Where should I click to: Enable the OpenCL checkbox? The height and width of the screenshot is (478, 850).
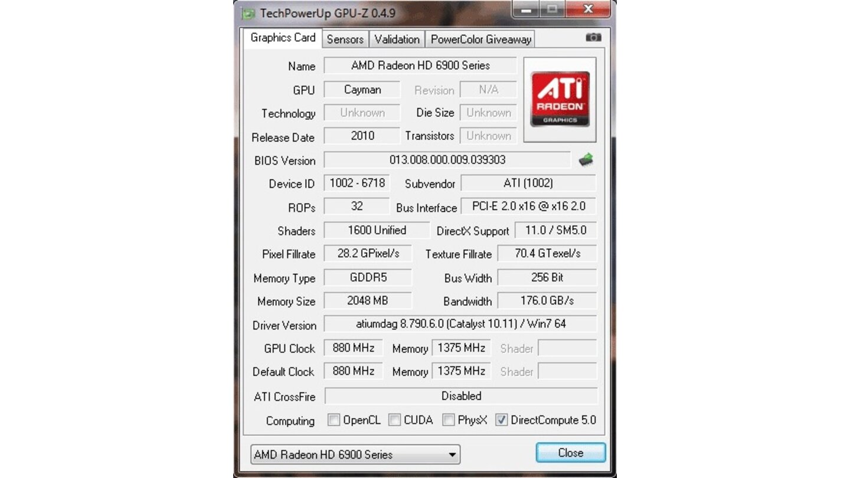pos(334,420)
